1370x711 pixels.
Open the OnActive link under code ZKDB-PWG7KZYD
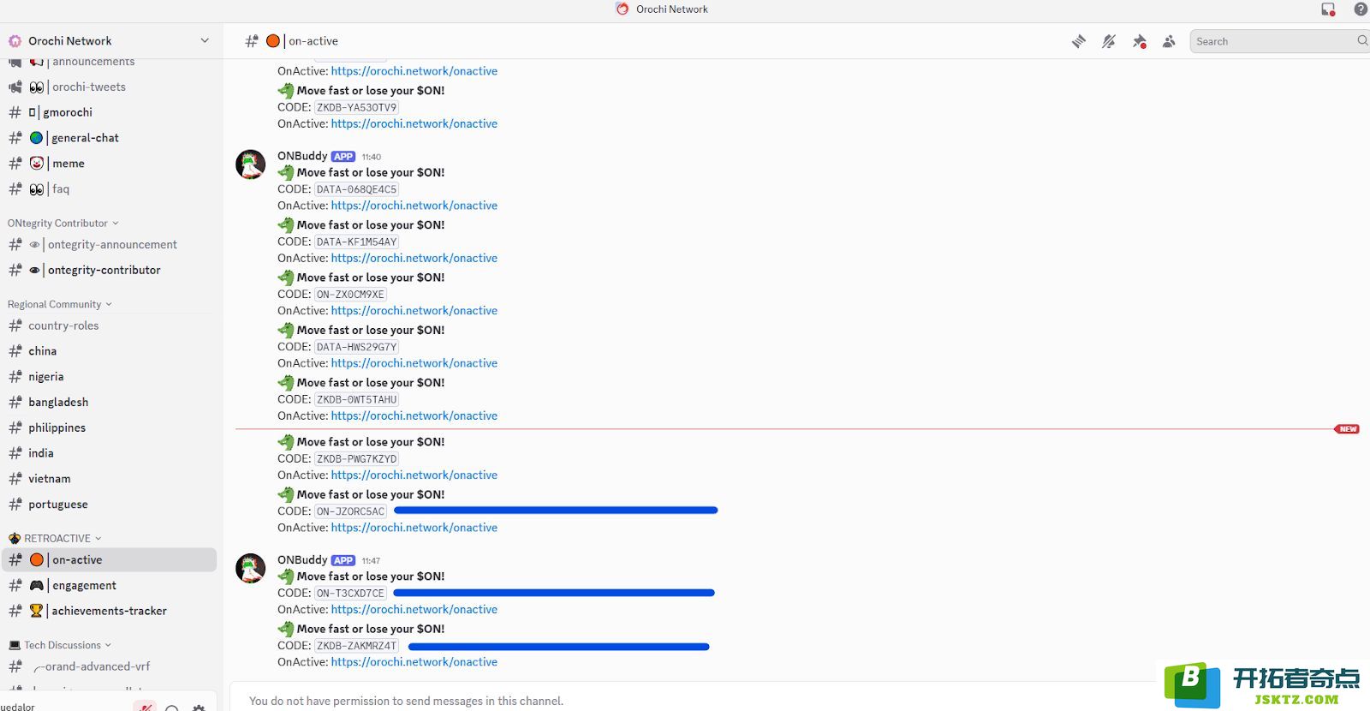coord(414,475)
